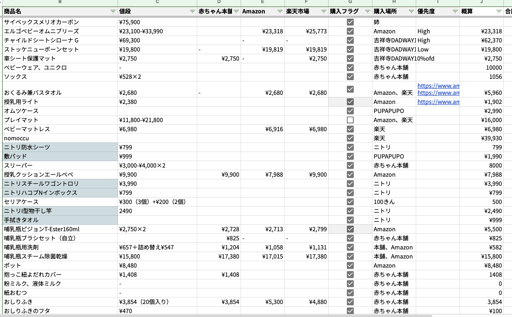Open the 授乳用ライト Amazon link

tap(438, 102)
